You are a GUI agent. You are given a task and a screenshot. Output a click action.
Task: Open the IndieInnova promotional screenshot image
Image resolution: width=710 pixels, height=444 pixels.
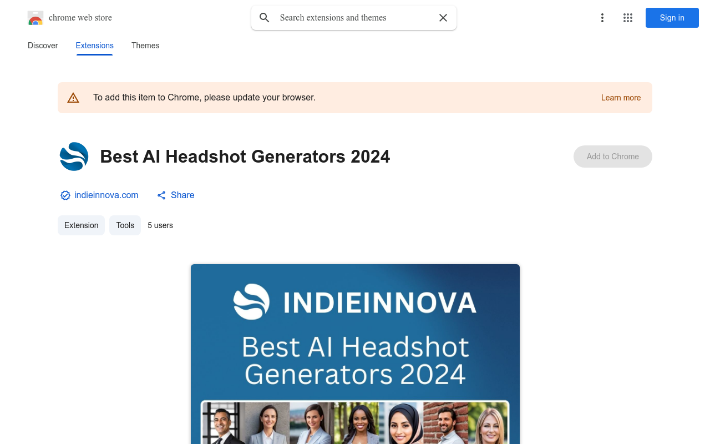pyautogui.click(x=355, y=354)
